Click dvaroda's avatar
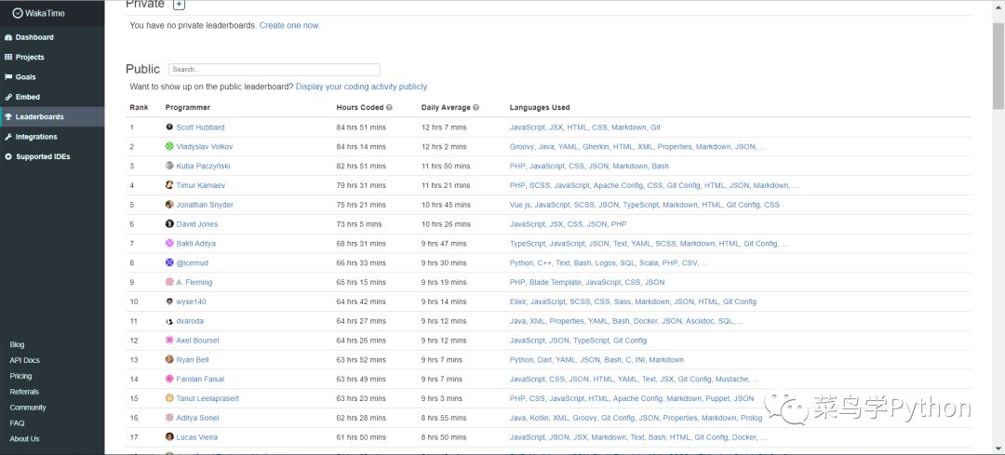1005x455 pixels. [x=169, y=320]
